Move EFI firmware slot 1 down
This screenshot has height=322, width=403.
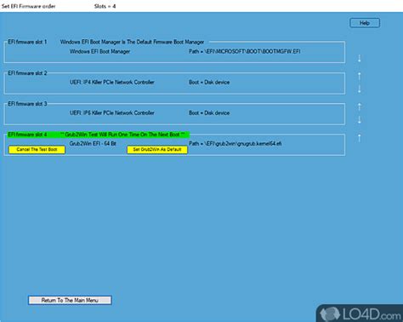coord(360,59)
